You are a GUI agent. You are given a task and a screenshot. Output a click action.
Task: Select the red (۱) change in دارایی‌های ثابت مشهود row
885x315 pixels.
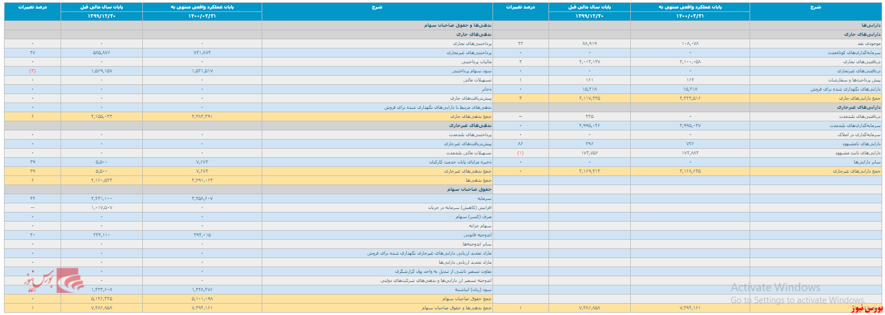[520, 153]
